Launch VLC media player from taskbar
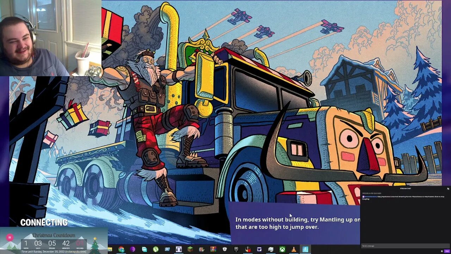The image size is (451, 254). [x=294, y=249]
